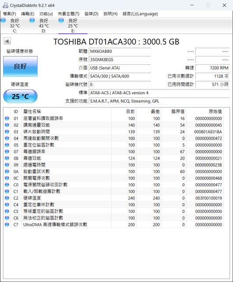Image resolution: width=233 pixels, height=282 pixels.
Task: Select the E: drive status icon
Action: [x=61, y=20]
